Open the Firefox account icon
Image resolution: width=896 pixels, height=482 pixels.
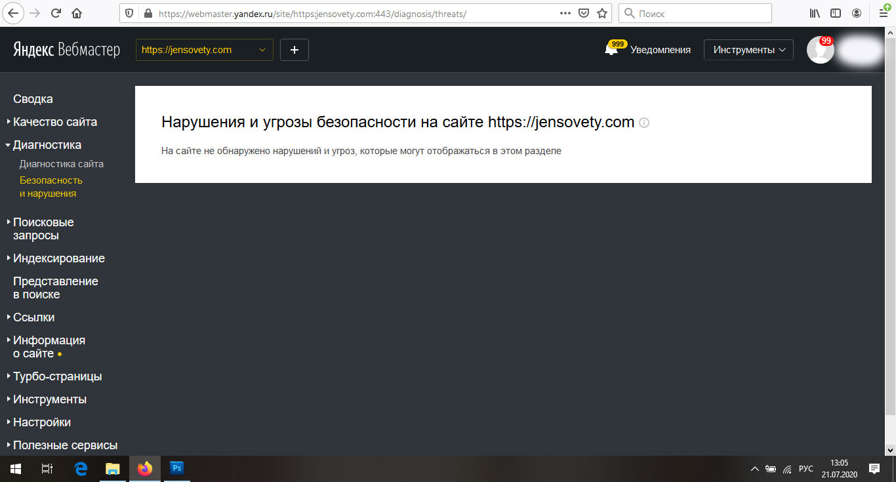[857, 13]
